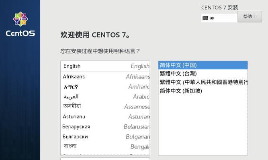268x160 pixels.
Task: Select Беларуская (Belarusian) language
Action: 105,127
